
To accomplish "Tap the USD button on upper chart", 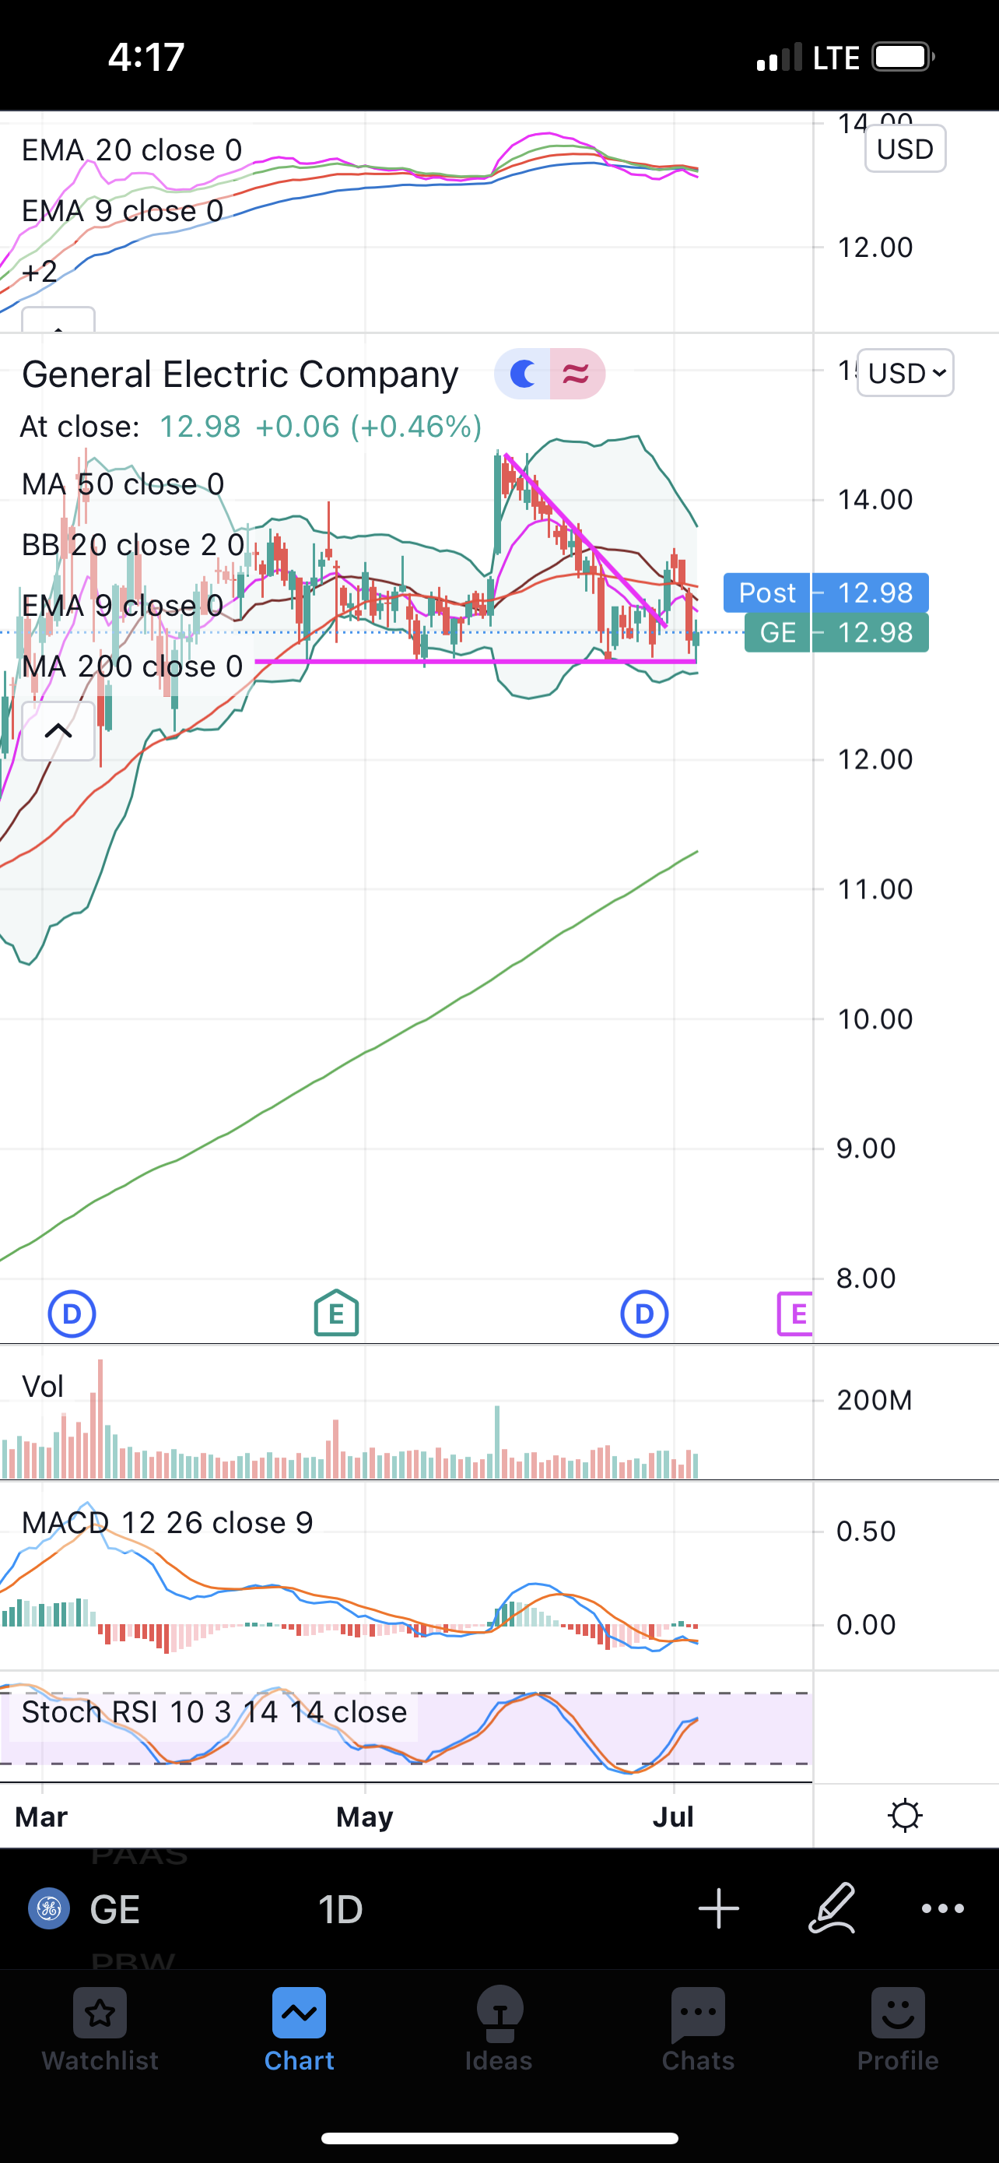I will tap(905, 149).
